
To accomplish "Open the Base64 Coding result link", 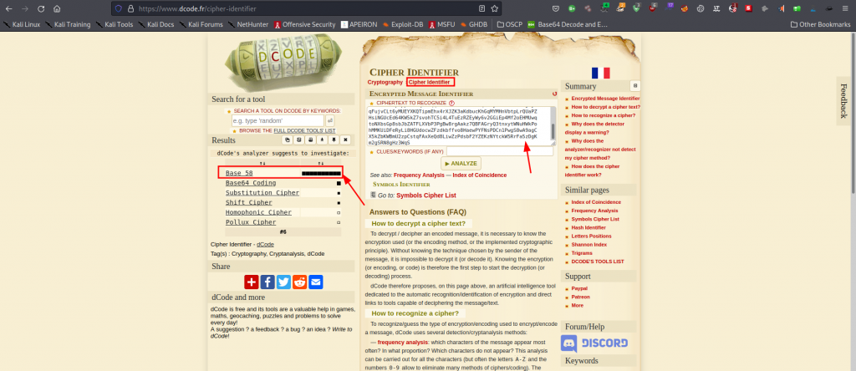I will [x=251, y=183].
